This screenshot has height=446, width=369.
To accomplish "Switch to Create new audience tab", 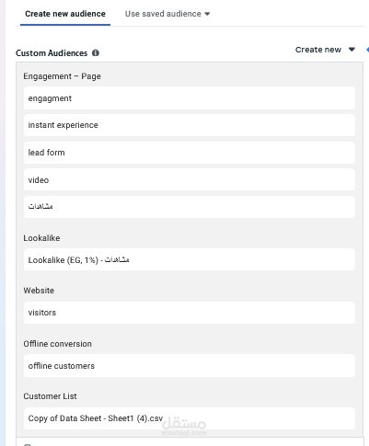I will [65, 14].
